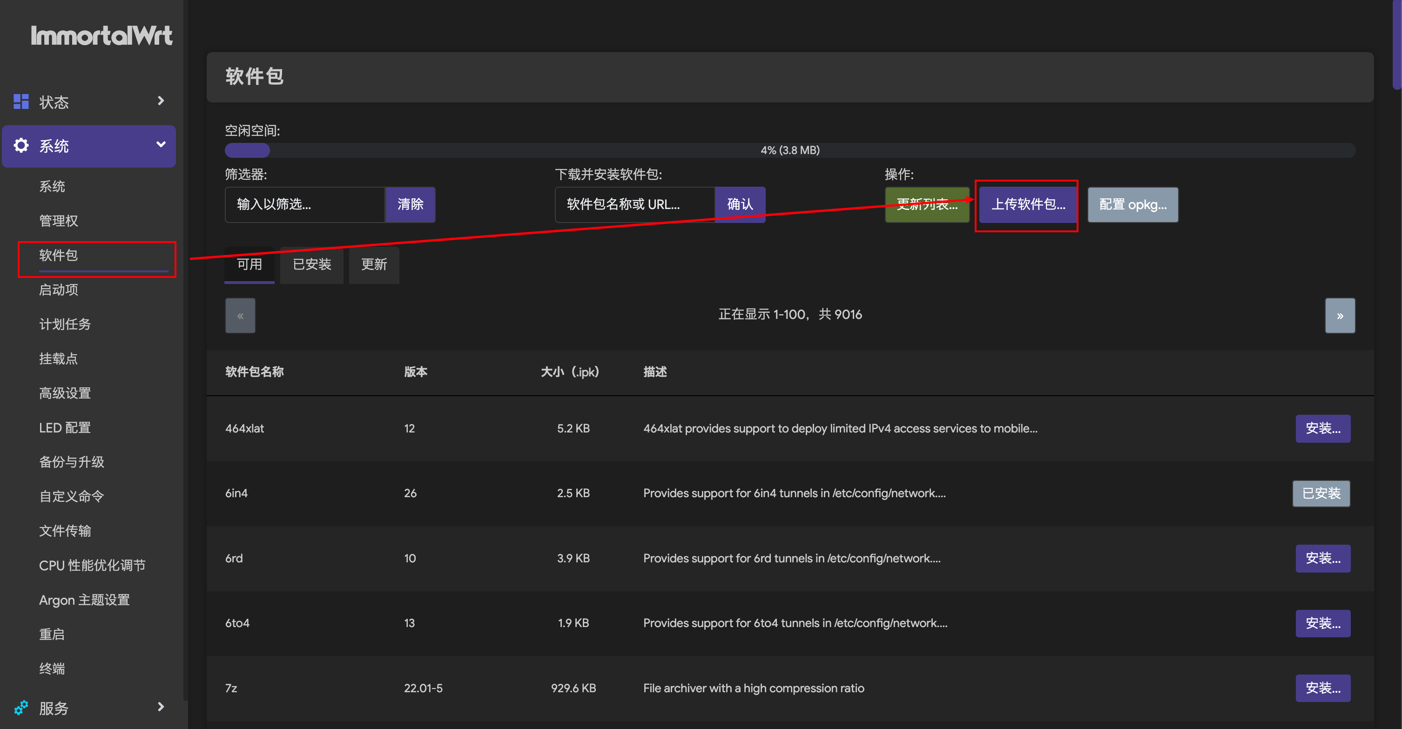Click the 确认 download button
1402x729 pixels.
coord(740,204)
